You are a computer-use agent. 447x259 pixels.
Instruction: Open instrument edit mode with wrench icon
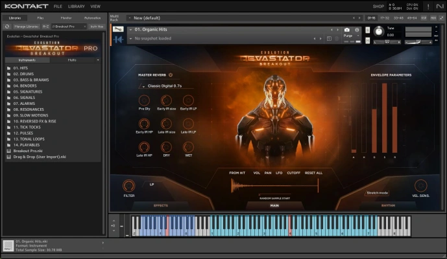[x=118, y=29]
